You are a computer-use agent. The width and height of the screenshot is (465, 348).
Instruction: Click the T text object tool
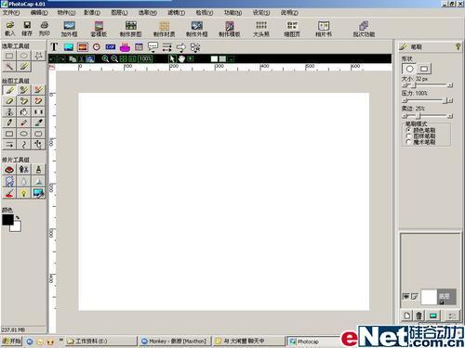pyautogui.click(x=54, y=47)
